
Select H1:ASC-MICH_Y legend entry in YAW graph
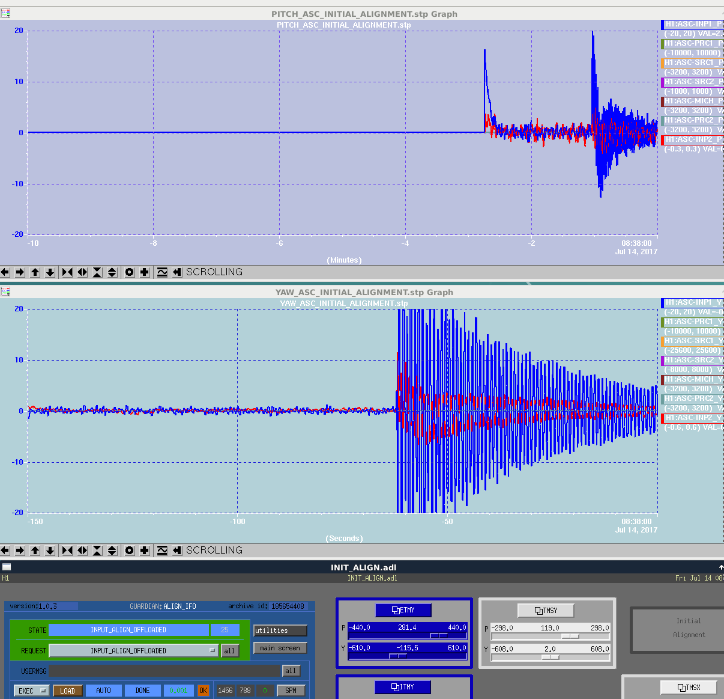(x=693, y=380)
